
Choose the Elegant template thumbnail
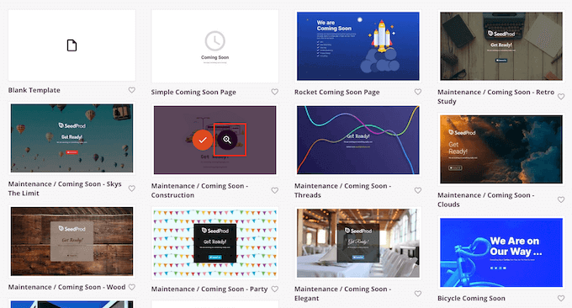pos(357,243)
